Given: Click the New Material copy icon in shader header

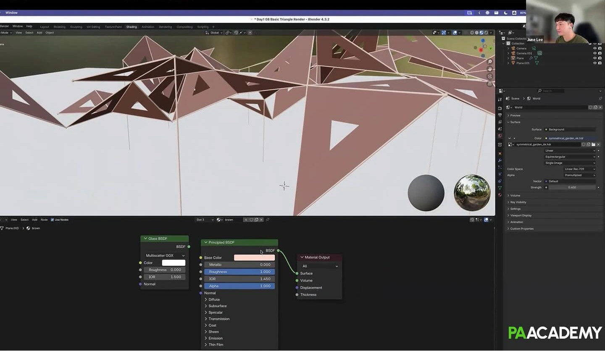Looking at the screenshot, I should pyautogui.click(x=257, y=220).
